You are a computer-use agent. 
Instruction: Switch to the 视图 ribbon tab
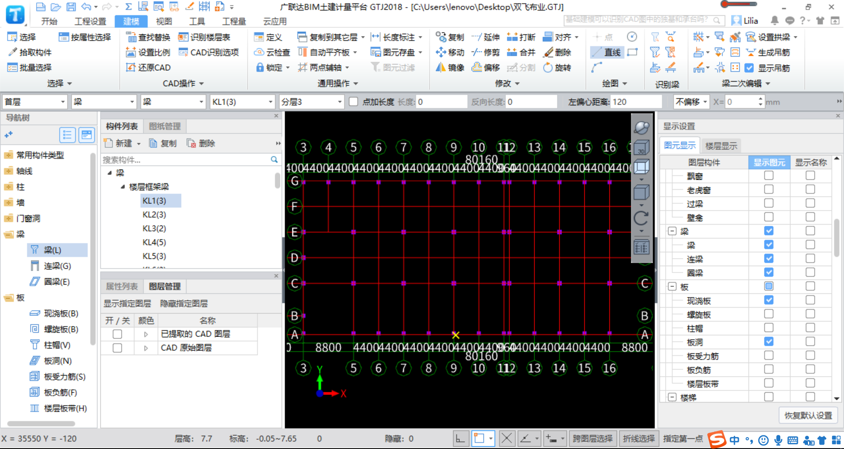pyautogui.click(x=164, y=21)
